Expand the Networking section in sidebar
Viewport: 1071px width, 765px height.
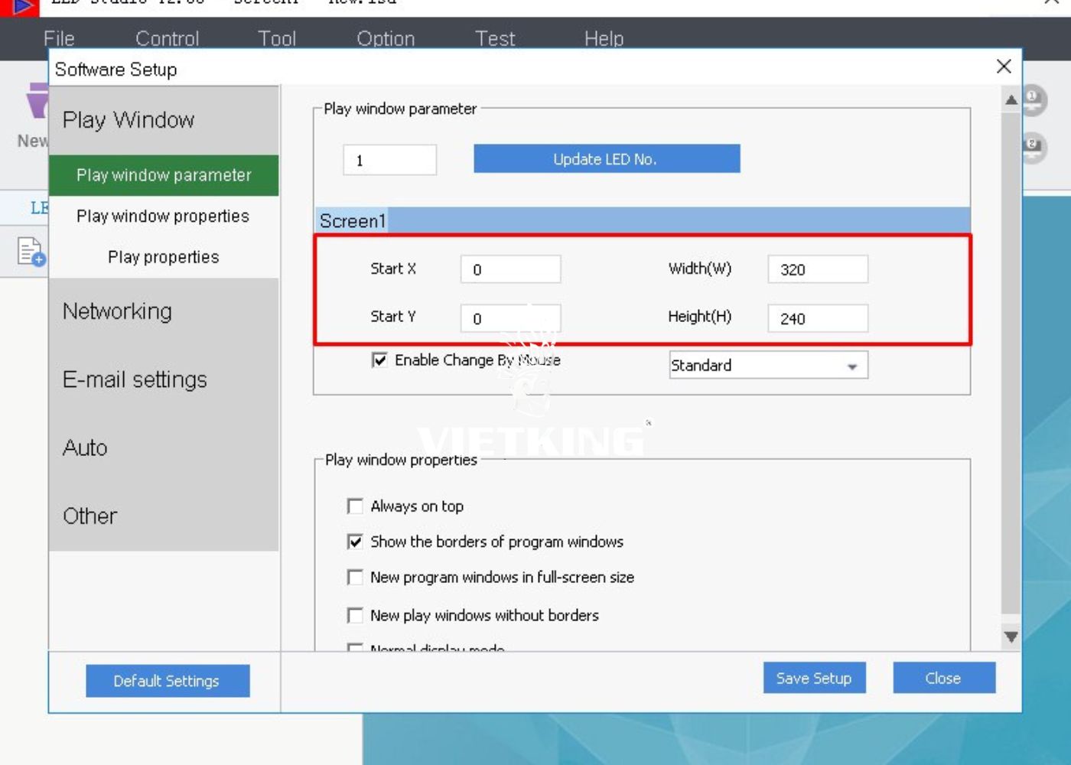(x=117, y=311)
